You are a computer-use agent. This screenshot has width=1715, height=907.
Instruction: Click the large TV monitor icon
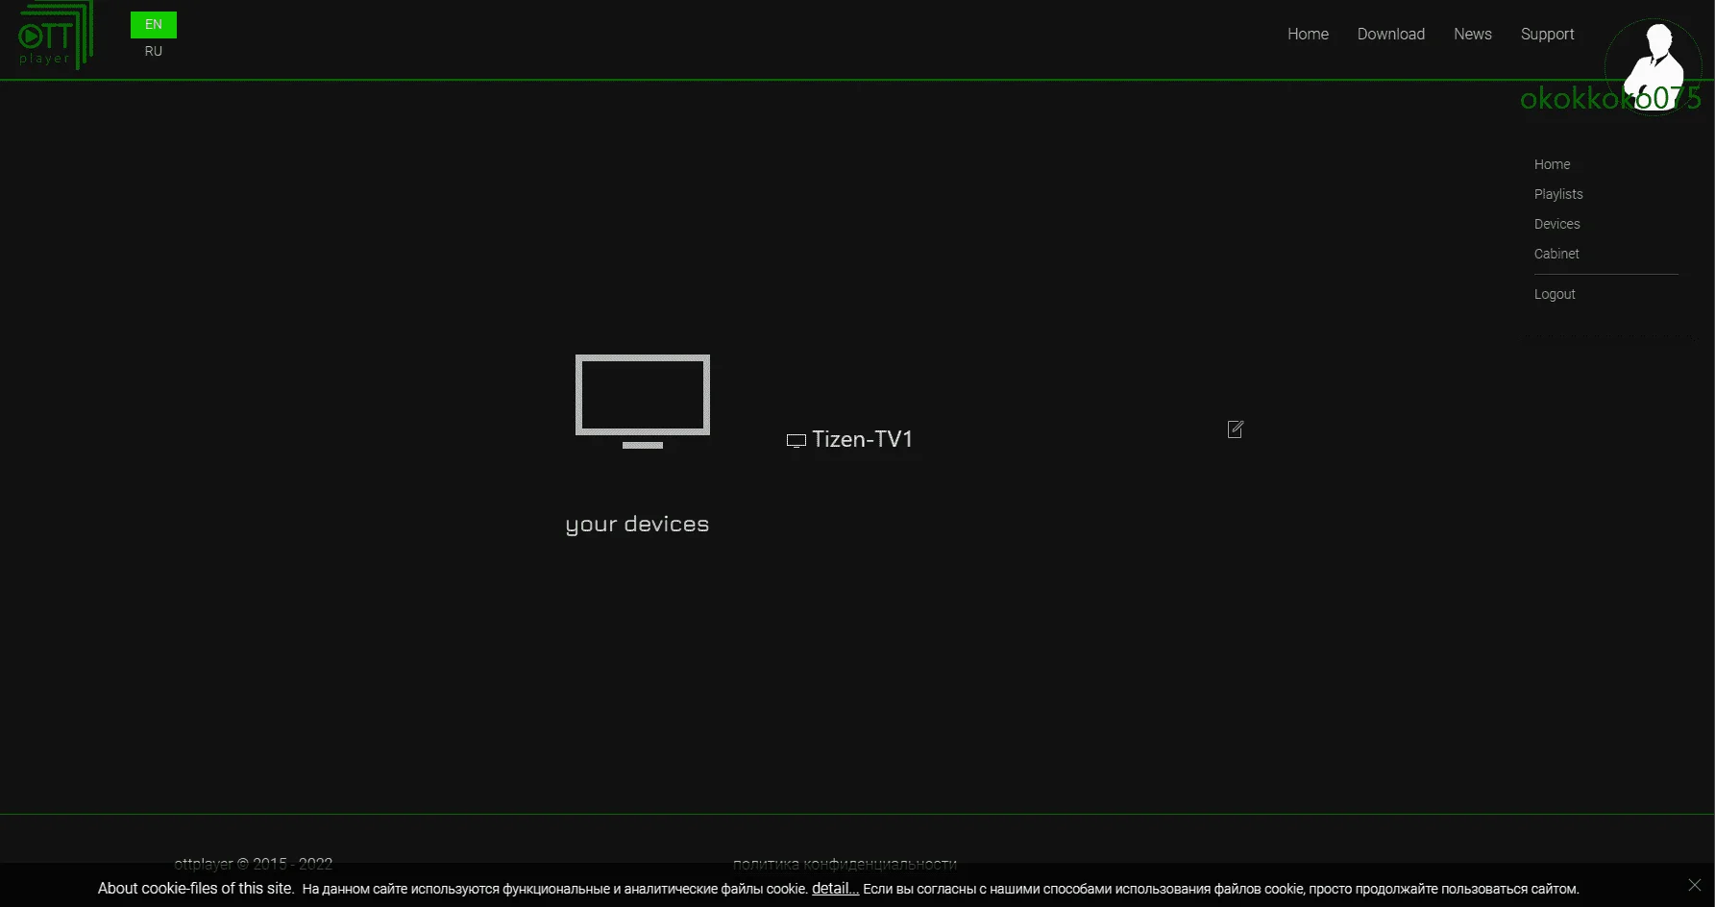point(643,402)
